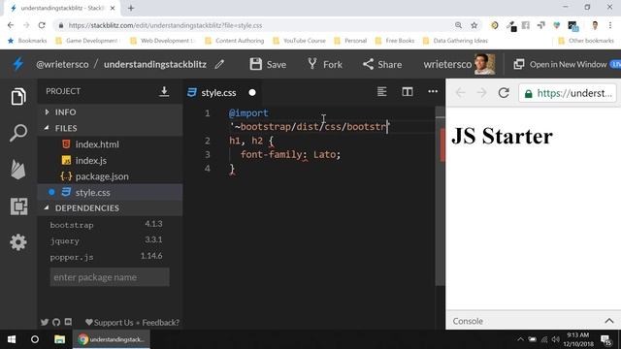The height and width of the screenshot is (349, 621).
Task: Open the Project files sidebar icon
Action: click(18, 97)
